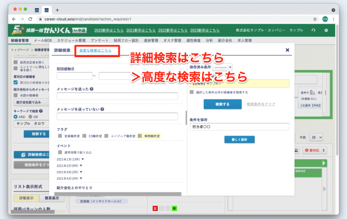The height and width of the screenshot is (219, 347).
Task: Click the sidebar 検索する button
Action: [x=37, y=134]
